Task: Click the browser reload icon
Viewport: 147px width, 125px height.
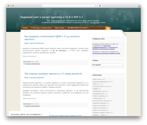Action: [96, 6]
